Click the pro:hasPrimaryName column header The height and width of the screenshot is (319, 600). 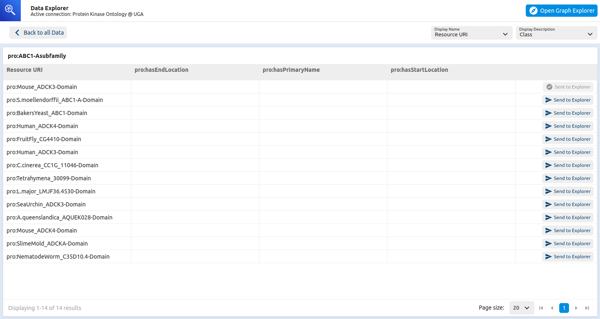[291, 70]
